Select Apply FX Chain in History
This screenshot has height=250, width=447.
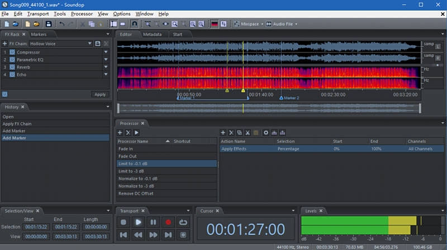coord(55,124)
